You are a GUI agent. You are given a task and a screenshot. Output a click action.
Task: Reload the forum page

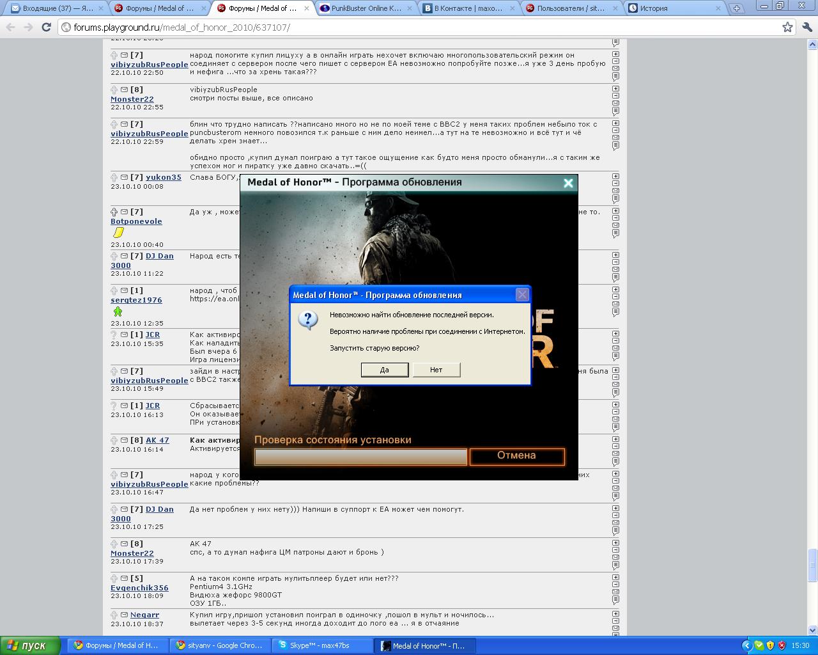coord(46,28)
